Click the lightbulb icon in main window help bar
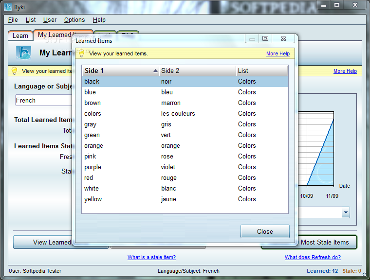 (15, 71)
